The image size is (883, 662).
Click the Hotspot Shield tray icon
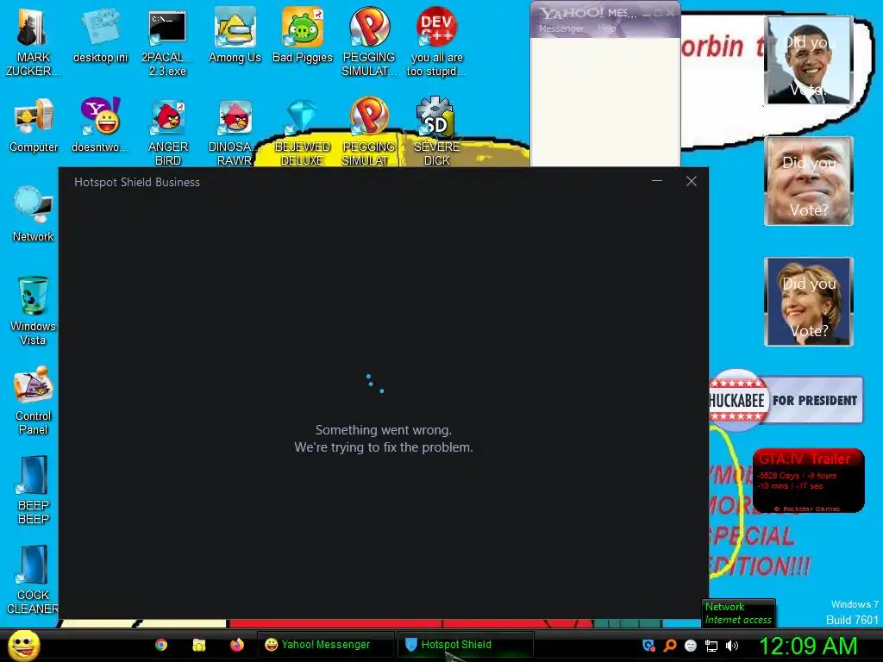648,646
